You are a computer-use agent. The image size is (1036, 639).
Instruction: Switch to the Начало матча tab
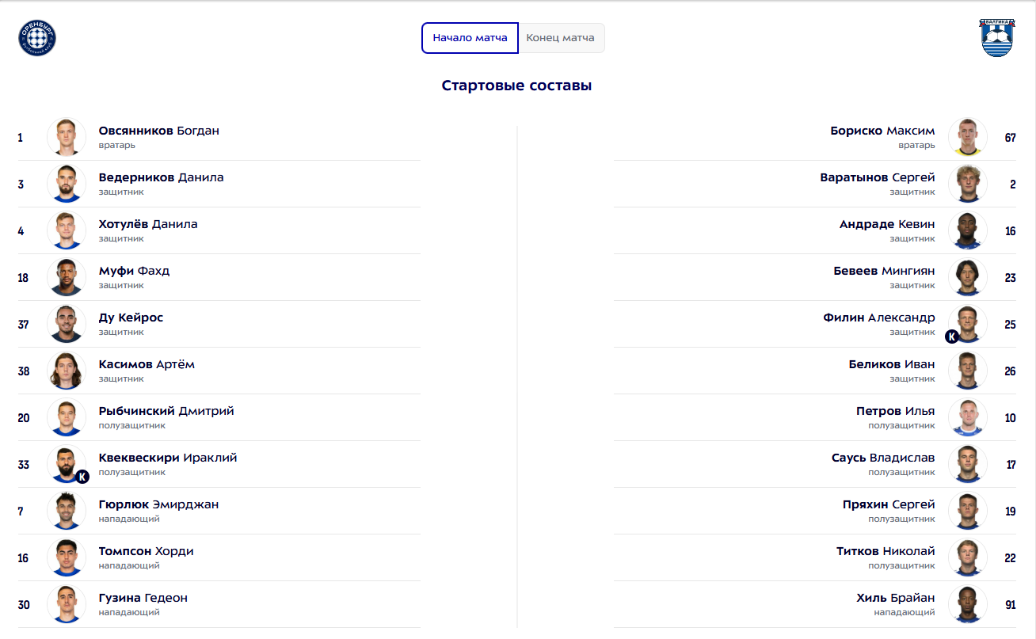pyautogui.click(x=470, y=38)
